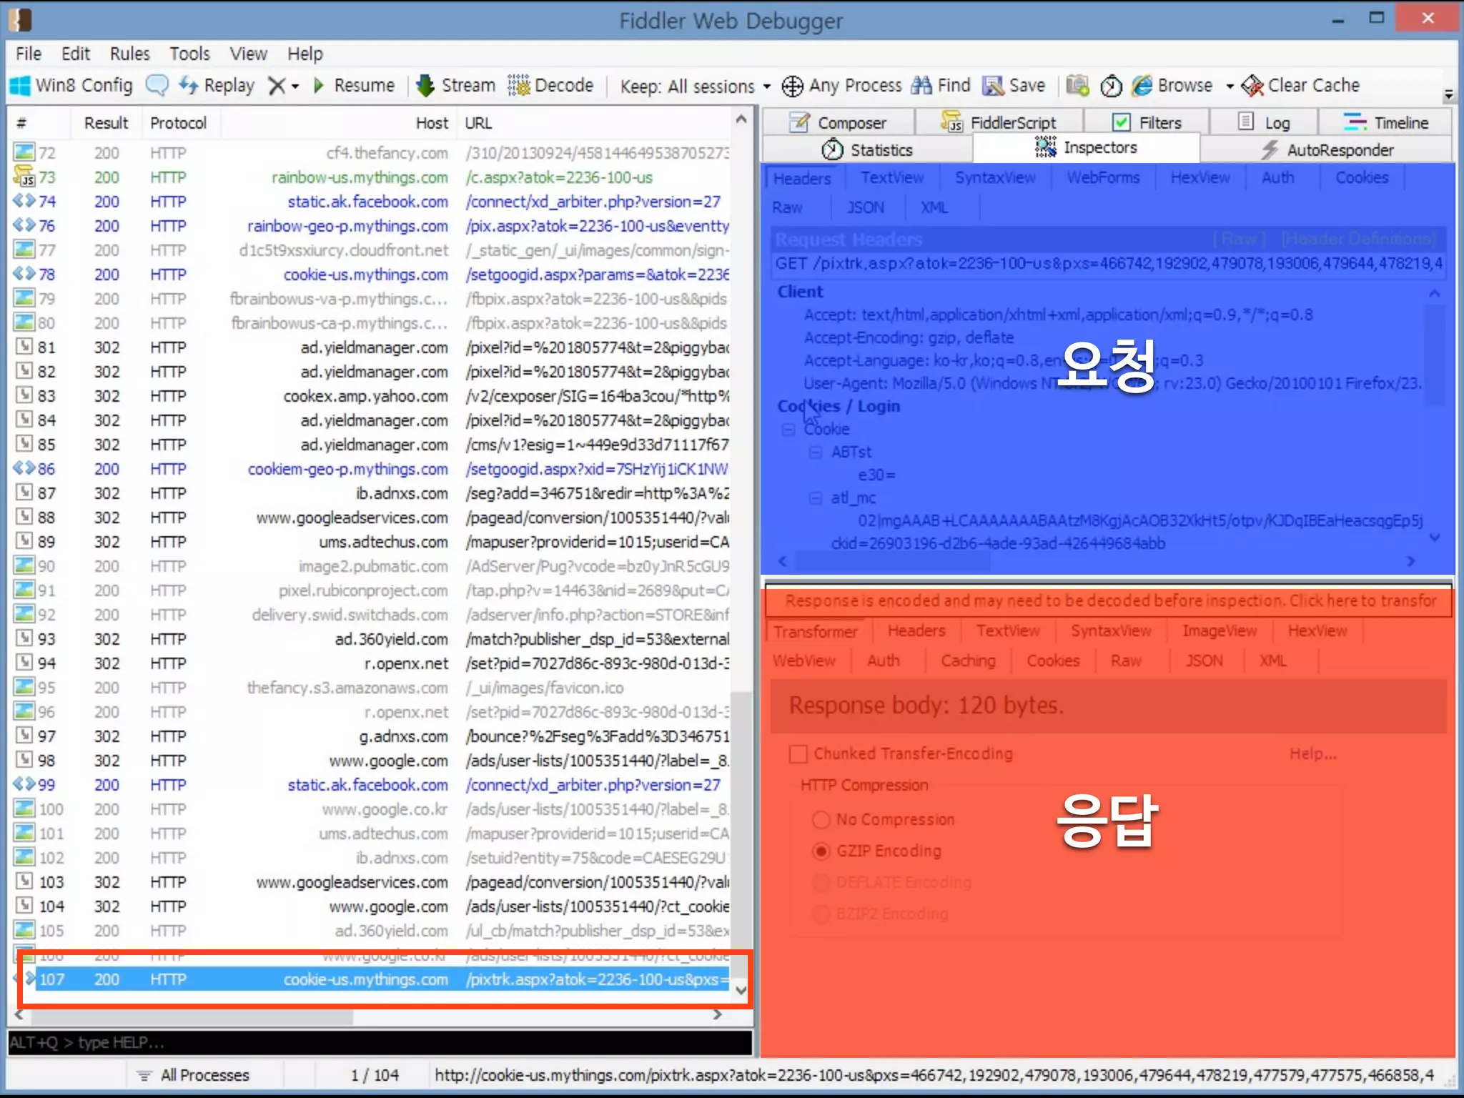Click the Resume play icon
Image resolution: width=1464 pixels, height=1098 pixels.
(x=319, y=86)
